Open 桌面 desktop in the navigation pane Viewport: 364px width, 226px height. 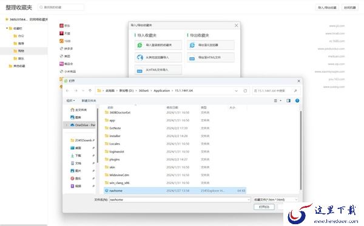pyautogui.click(x=76, y=148)
